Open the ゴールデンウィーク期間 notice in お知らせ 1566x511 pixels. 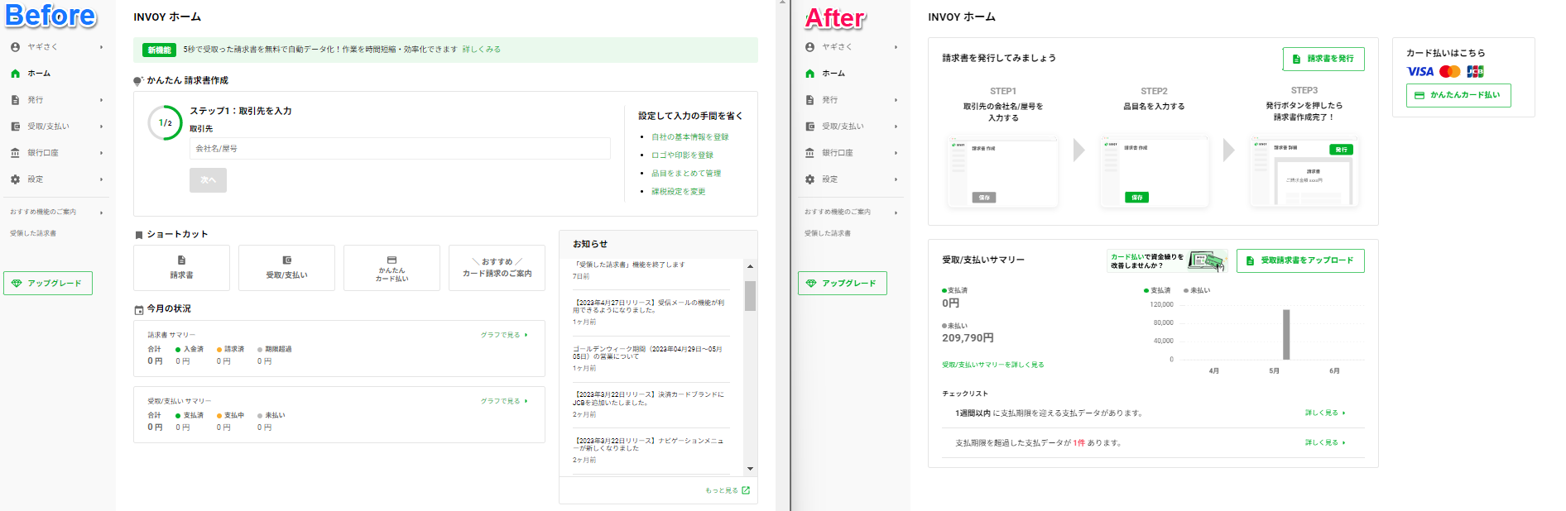click(647, 352)
